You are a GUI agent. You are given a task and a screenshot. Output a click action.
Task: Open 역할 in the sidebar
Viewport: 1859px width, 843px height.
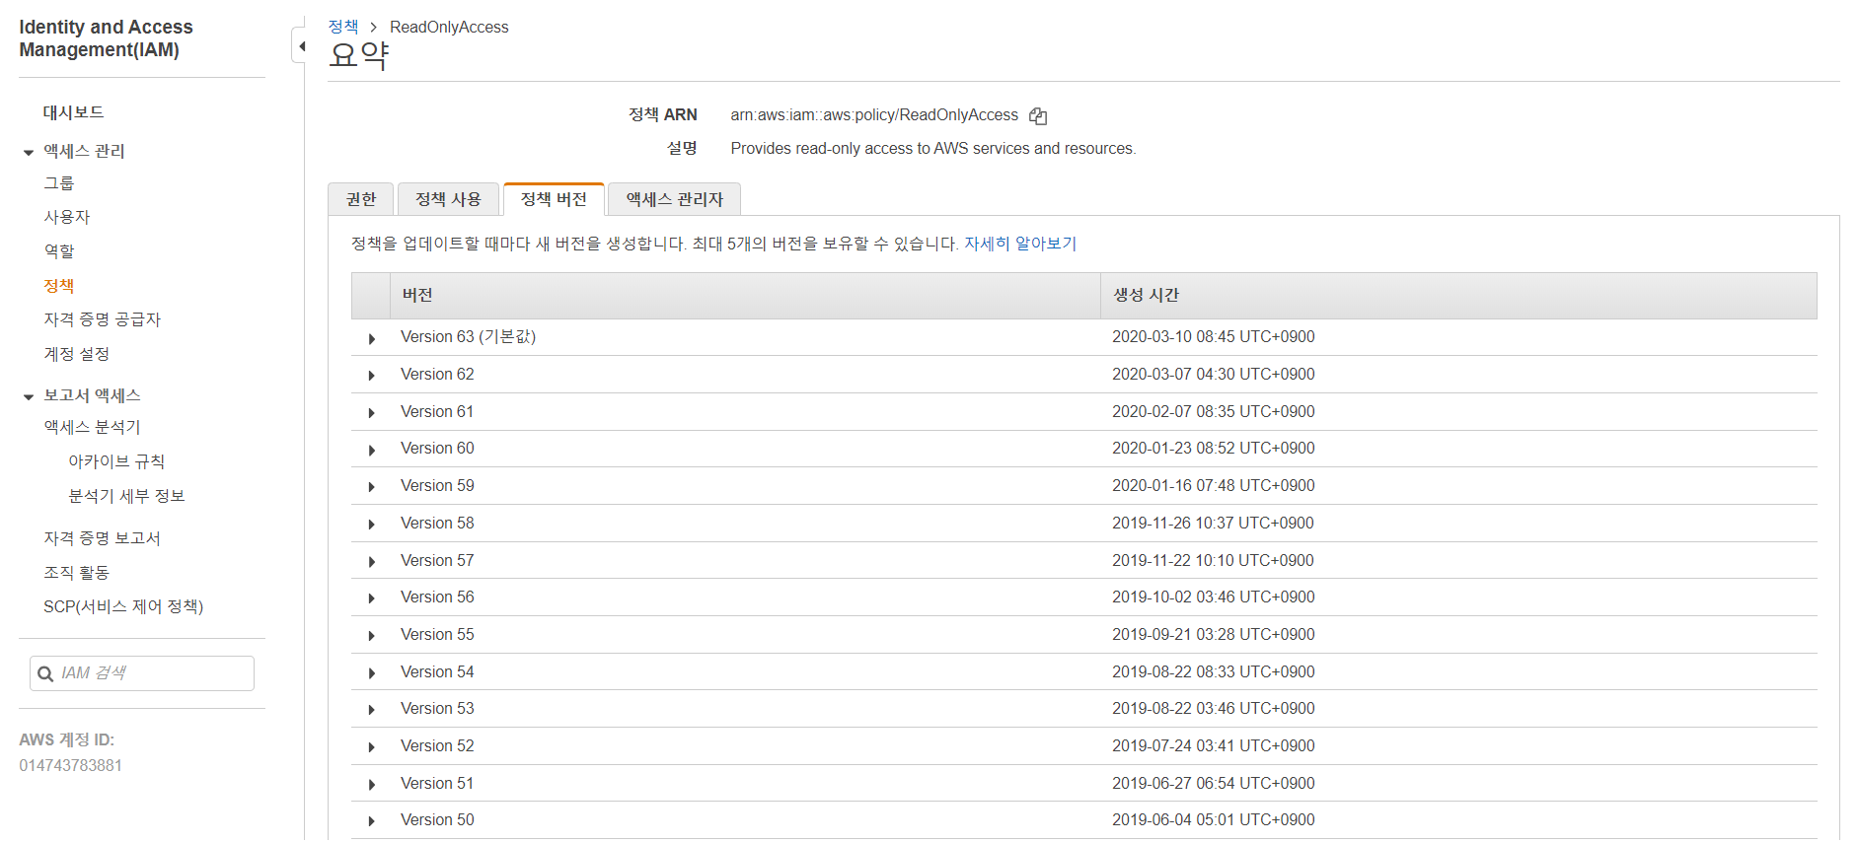tap(59, 251)
